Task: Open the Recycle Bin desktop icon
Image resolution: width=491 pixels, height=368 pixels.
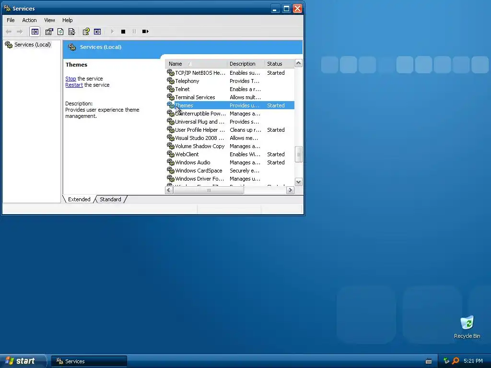Action: coord(467,327)
